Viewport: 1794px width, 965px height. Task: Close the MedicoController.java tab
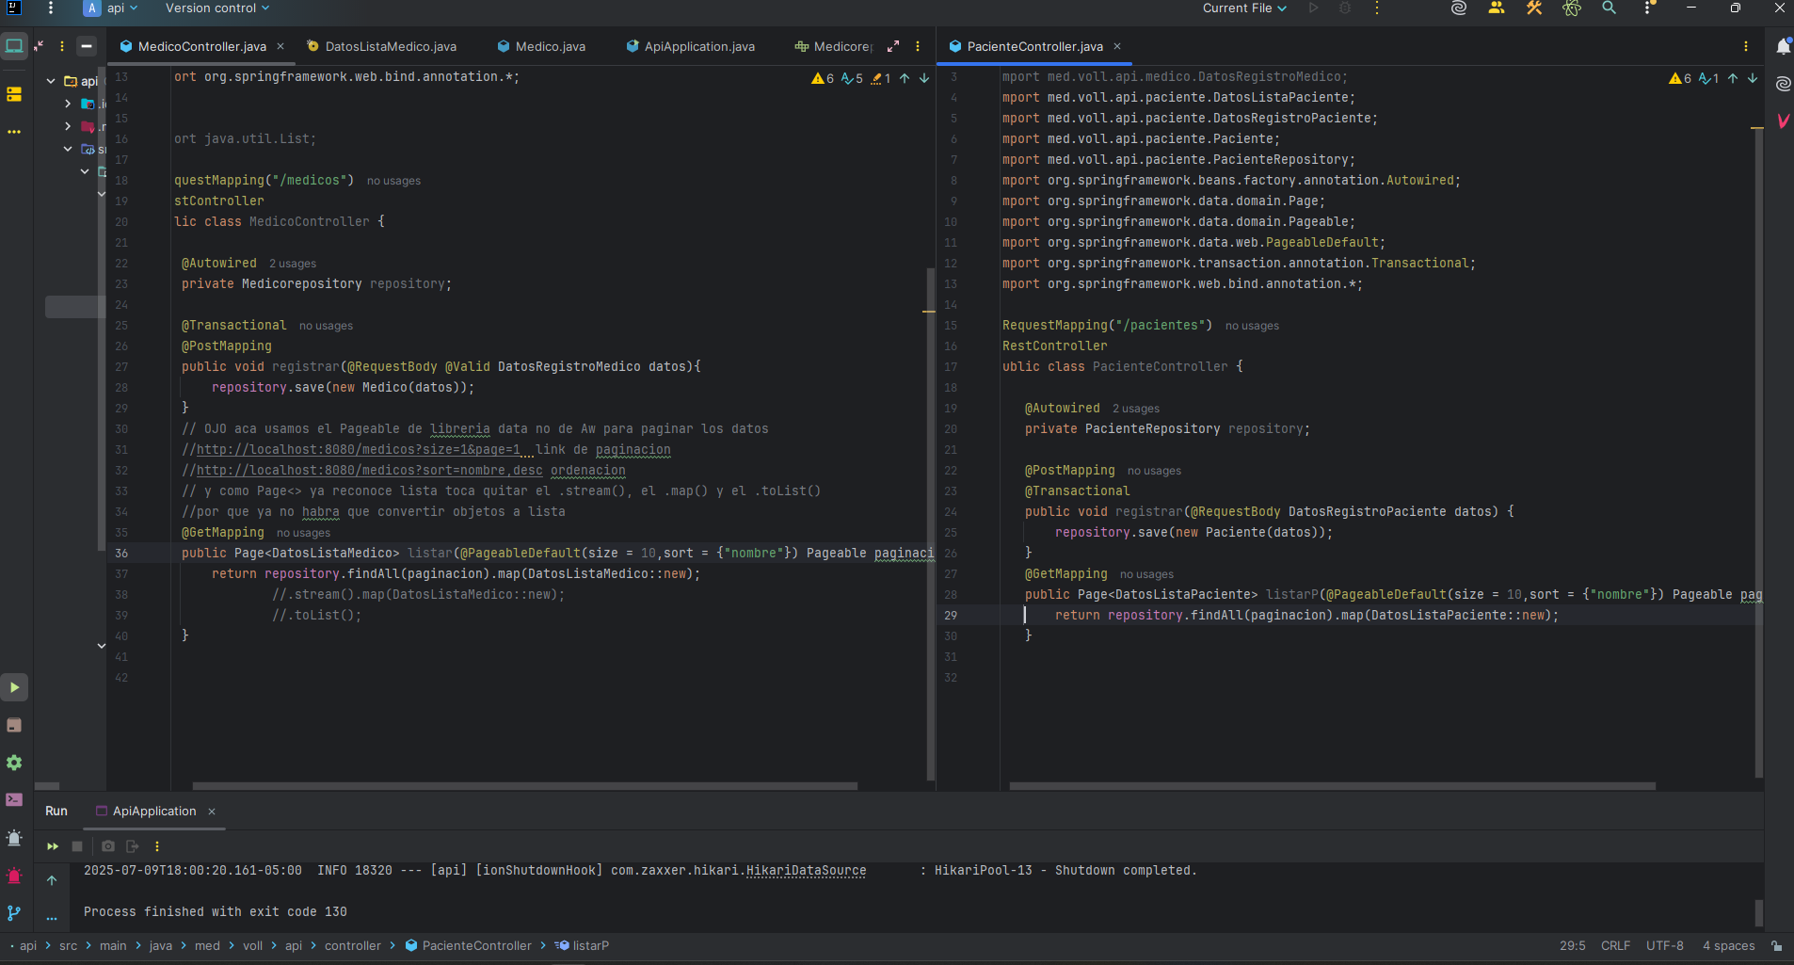(x=280, y=46)
